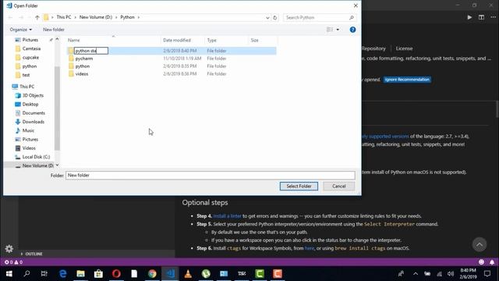Open the dialog Help with the question-mark icon
The width and height of the screenshot is (499, 281).
[352, 30]
